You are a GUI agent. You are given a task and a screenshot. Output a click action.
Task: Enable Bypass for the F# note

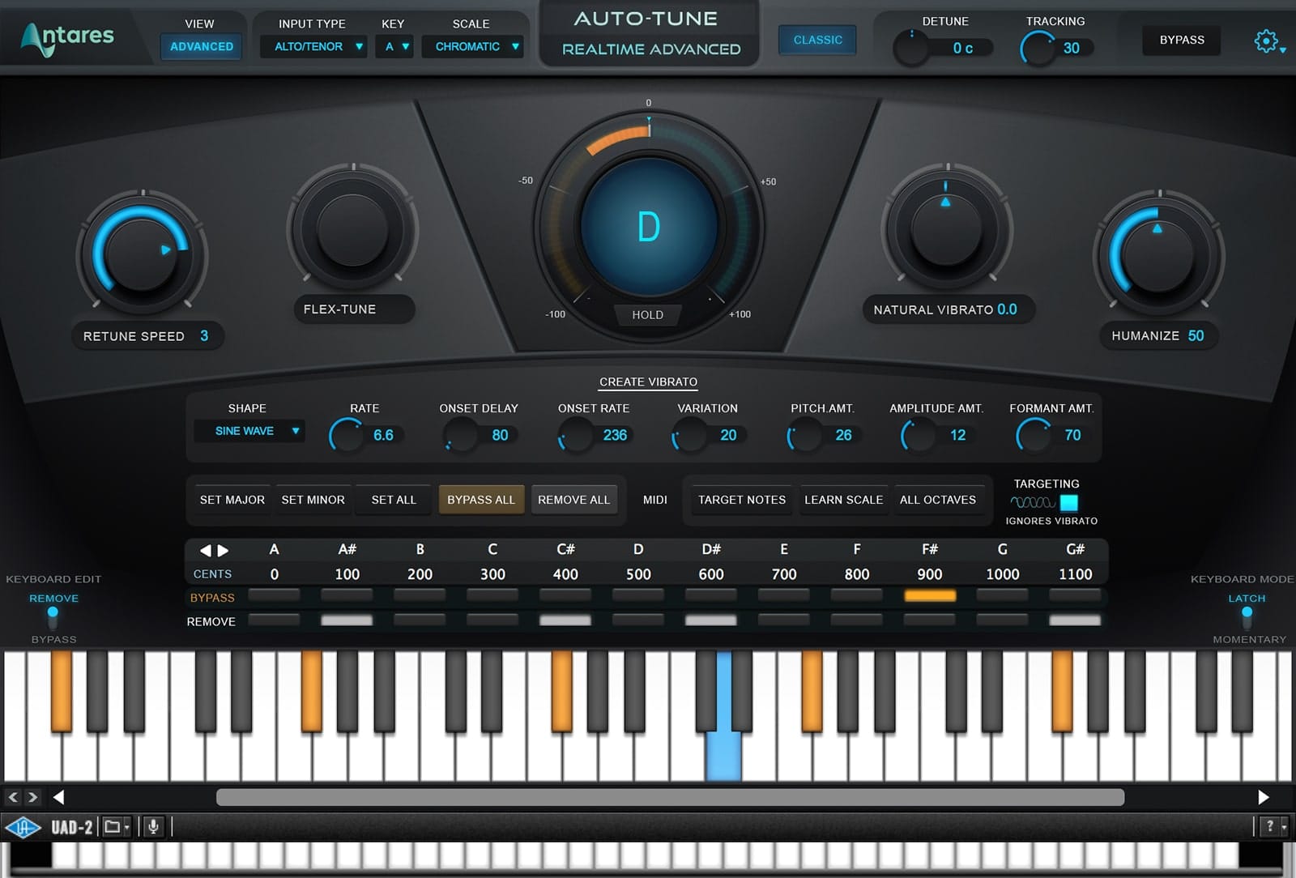click(x=929, y=596)
